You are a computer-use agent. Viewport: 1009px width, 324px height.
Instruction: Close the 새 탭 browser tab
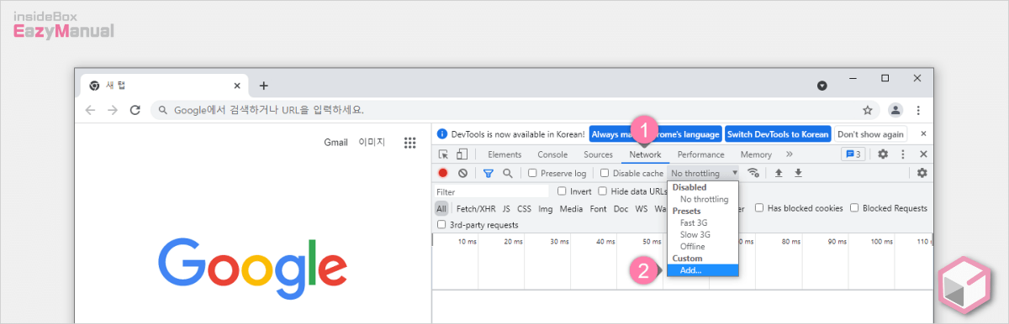[x=237, y=86]
